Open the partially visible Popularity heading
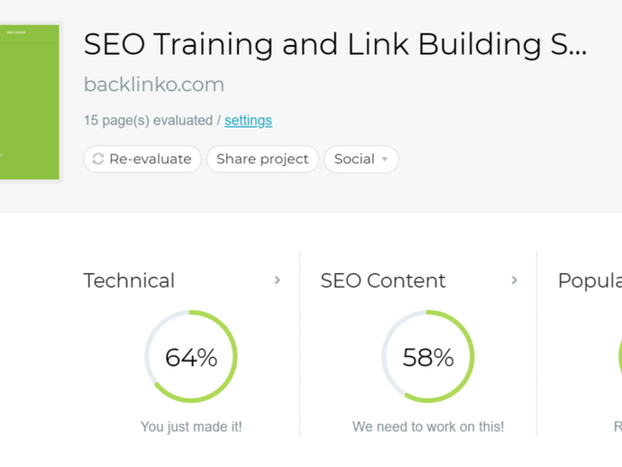The image size is (622, 467). coord(590,281)
